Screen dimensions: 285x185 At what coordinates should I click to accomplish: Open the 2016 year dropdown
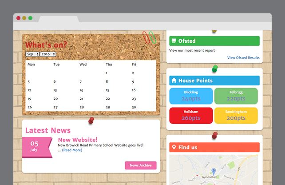click(x=48, y=54)
